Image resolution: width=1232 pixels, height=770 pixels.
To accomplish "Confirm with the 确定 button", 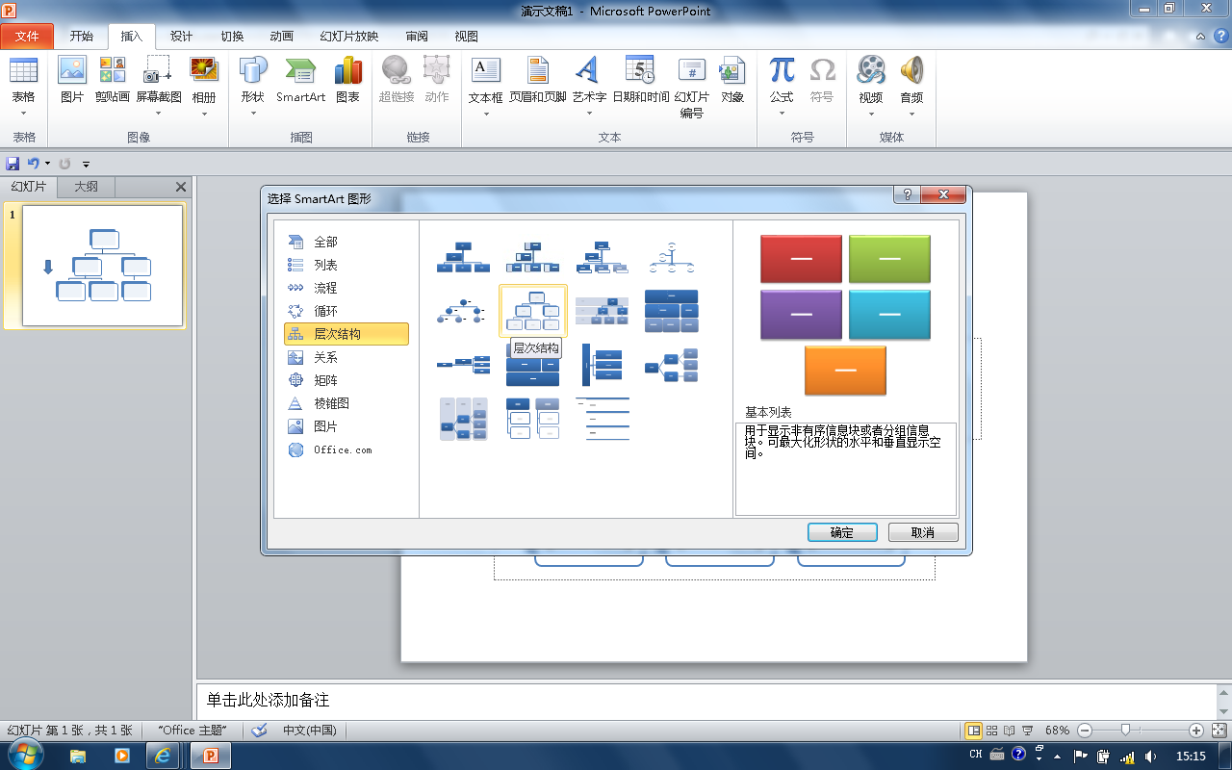I will (x=842, y=532).
